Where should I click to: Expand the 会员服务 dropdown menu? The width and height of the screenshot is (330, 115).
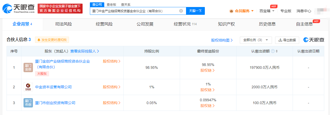tap(252, 11)
